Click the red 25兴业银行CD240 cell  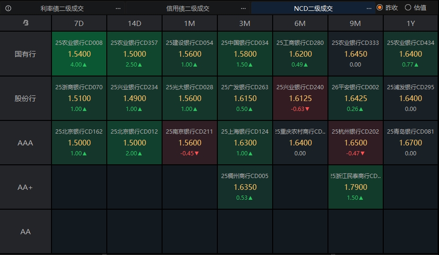(300, 98)
